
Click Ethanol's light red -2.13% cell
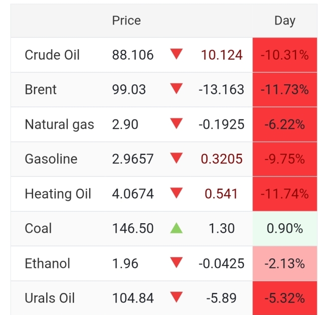[x=284, y=263]
